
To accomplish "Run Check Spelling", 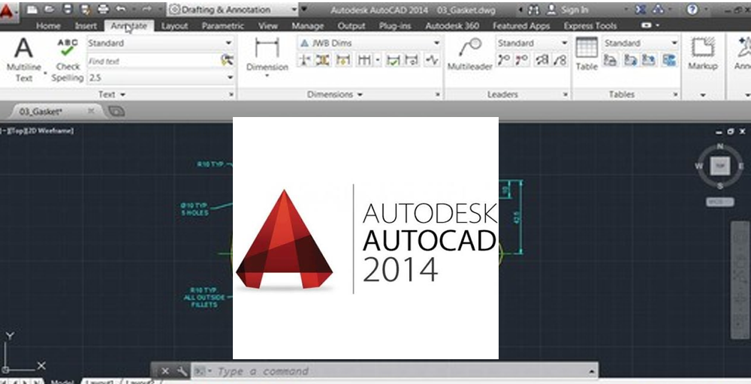I will click(x=68, y=60).
